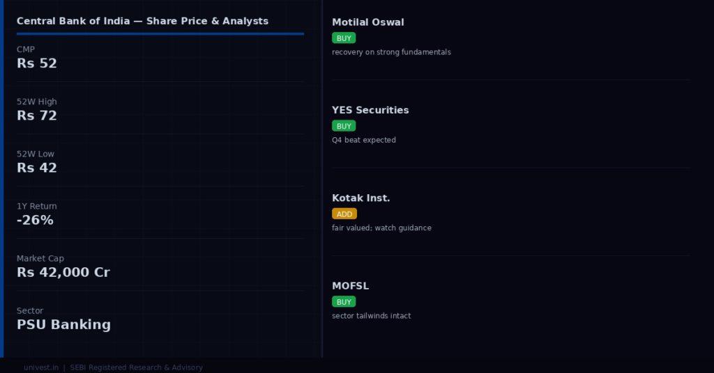Screen dimensions: 714x373
Task: Click the 1Y Return value -26%
Action: [35, 220]
